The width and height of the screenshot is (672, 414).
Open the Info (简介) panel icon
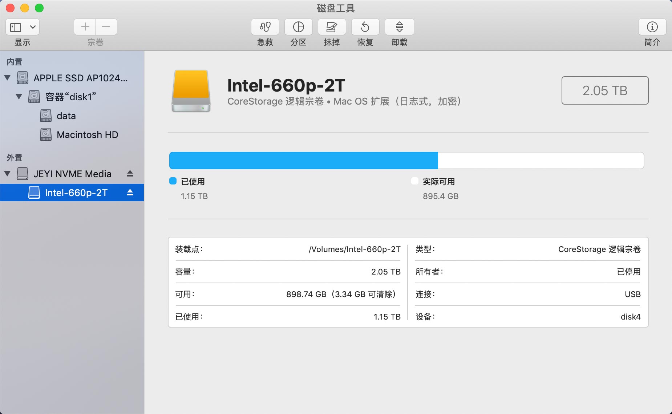coord(652,27)
